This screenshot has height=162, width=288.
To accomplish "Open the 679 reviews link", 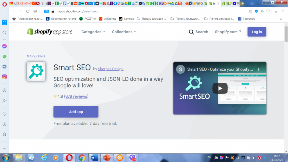I will tap(76, 96).
